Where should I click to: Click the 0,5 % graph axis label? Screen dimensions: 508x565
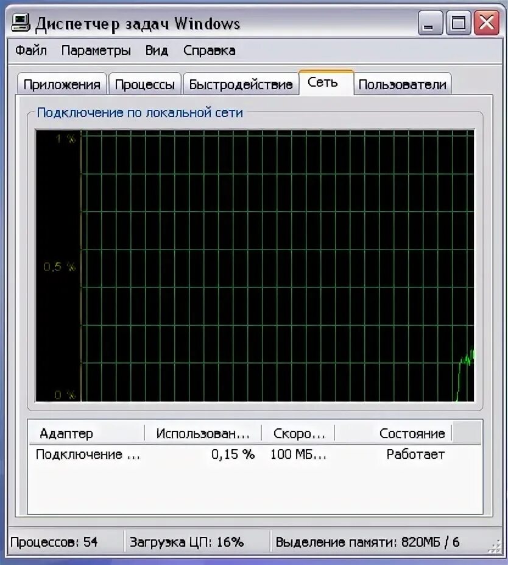pyautogui.click(x=59, y=267)
